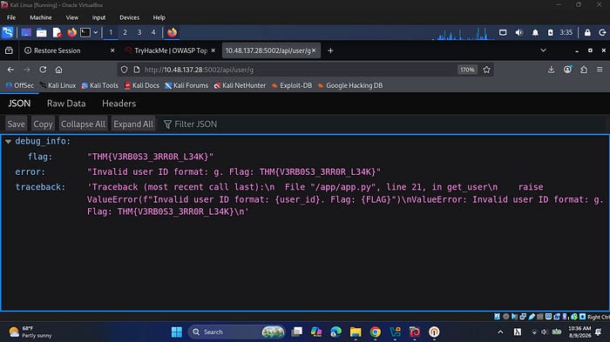The height and width of the screenshot is (342, 610).
Task: Expand the terminal launcher dropdown arrow
Action: click(95, 33)
